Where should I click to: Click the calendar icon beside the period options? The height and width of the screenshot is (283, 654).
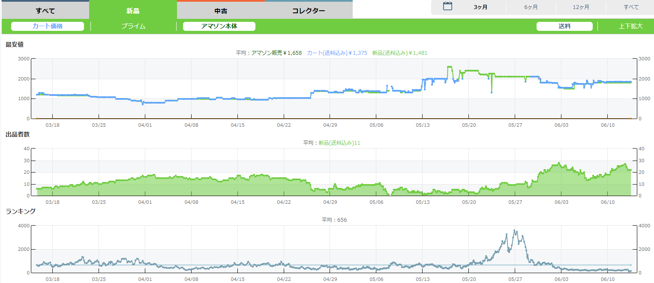tap(447, 6)
